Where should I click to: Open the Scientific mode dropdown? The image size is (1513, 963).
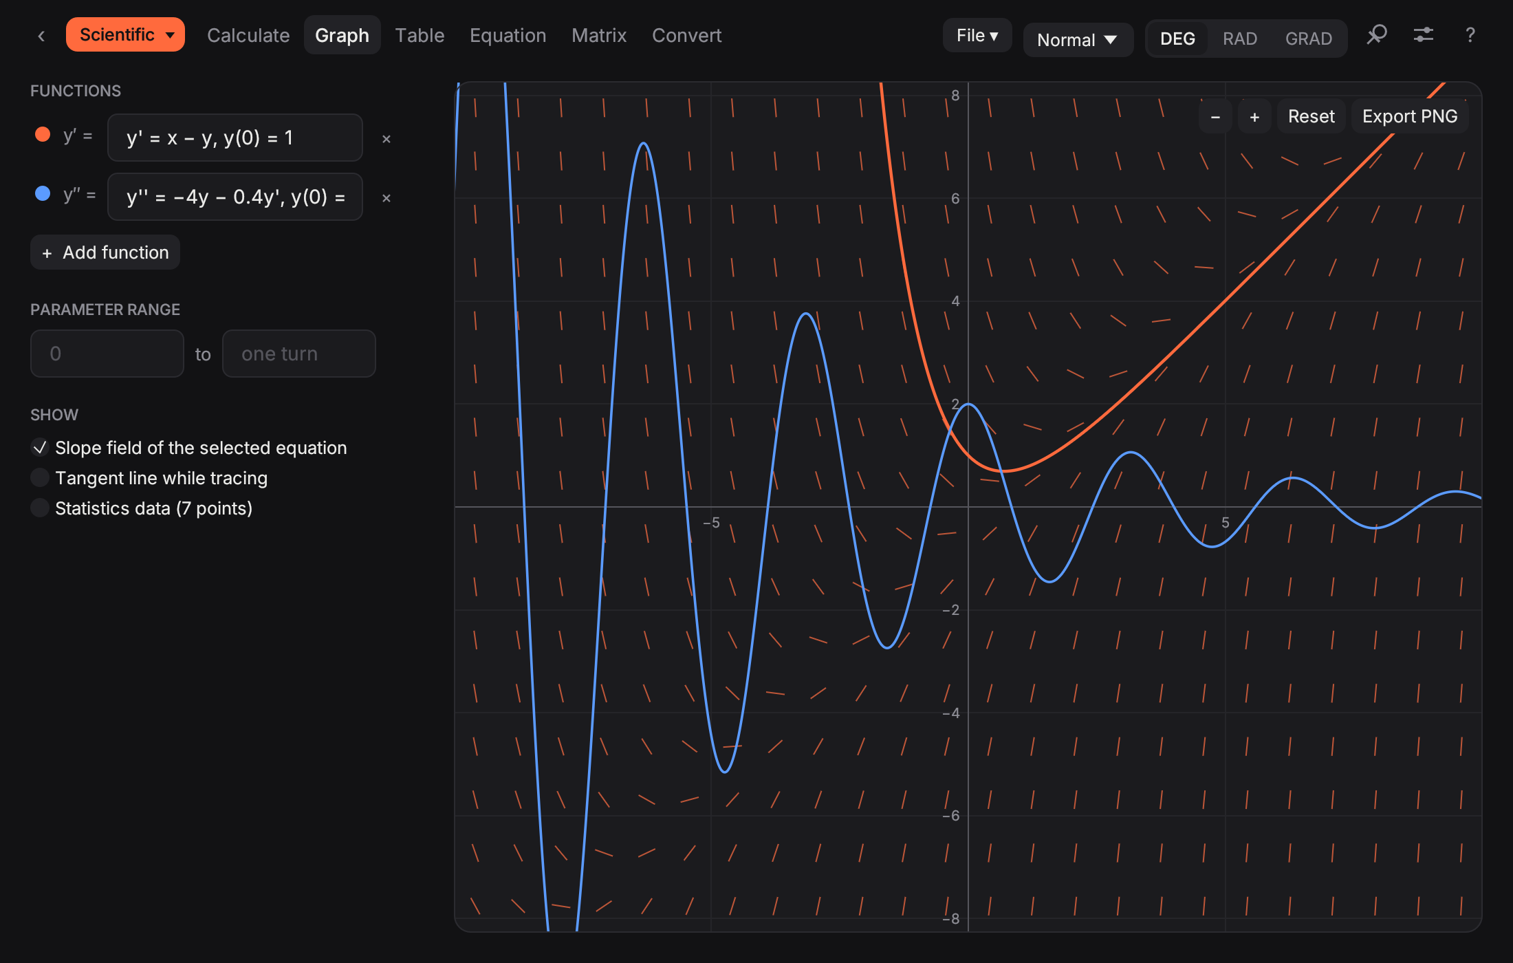[x=125, y=34]
